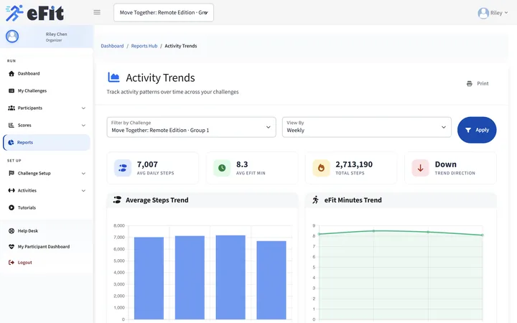Click the Activities dumbbell icon
Viewport: 517px width, 323px height.
point(11,190)
